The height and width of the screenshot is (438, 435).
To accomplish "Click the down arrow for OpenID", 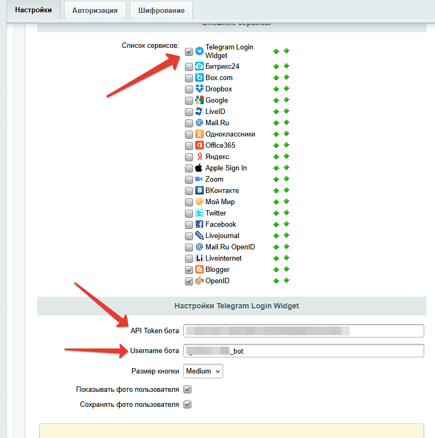I will tap(286, 281).
